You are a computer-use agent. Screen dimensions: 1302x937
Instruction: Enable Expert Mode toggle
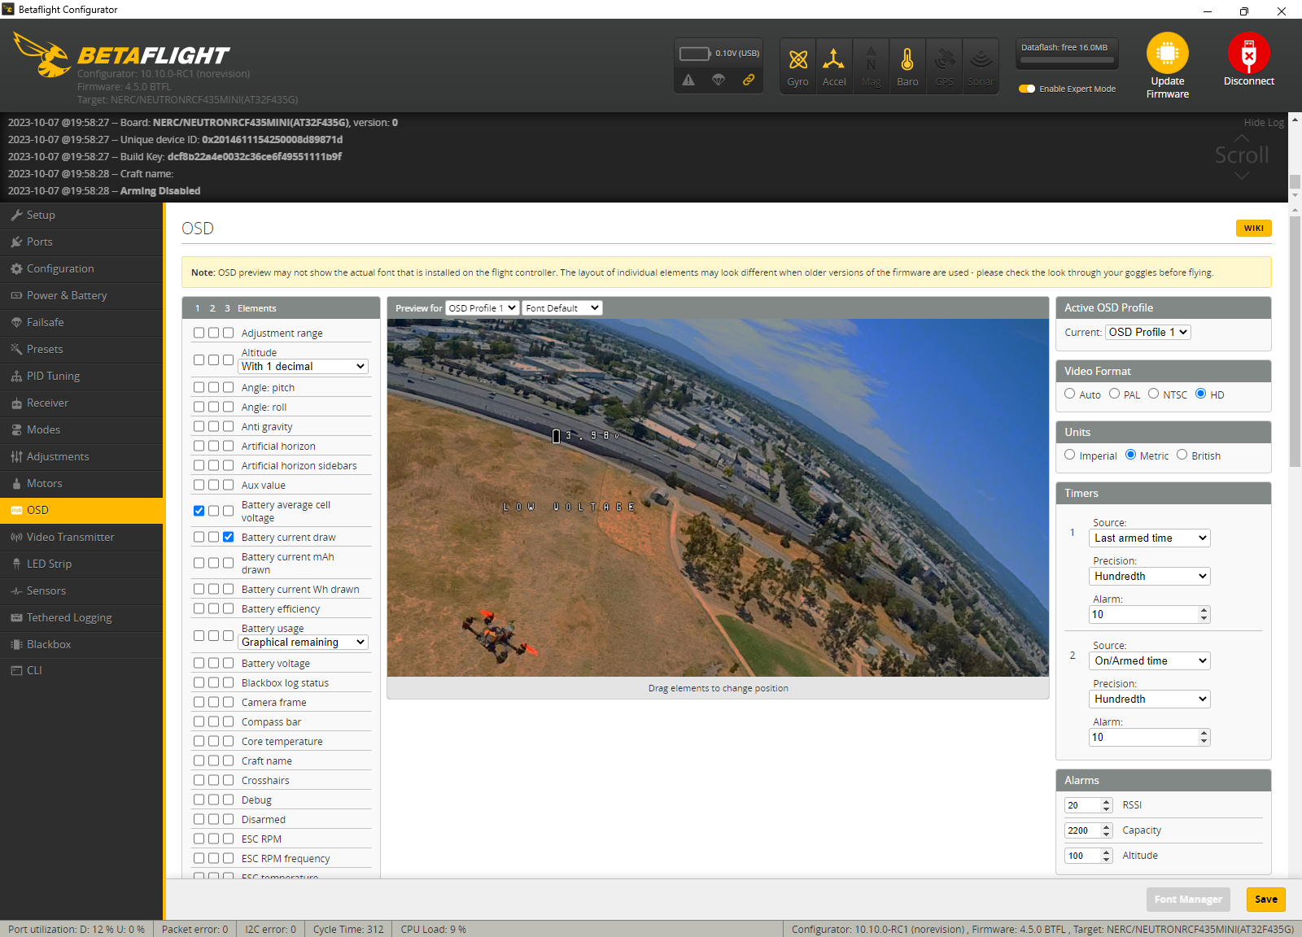(x=1028, y=89)
